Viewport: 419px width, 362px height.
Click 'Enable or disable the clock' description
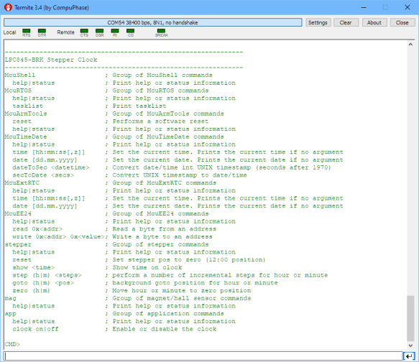point(165,329)
